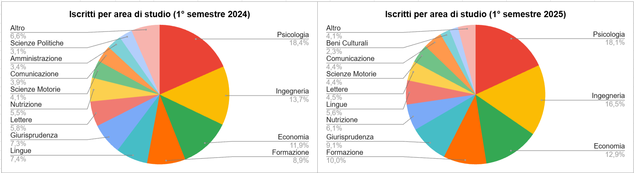634x173 pixels.
Task: Select the Nutrizione 6,1% label
Action: (x=342, y=124)
